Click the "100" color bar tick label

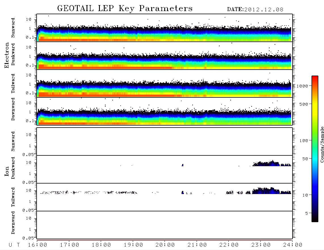pos(304,141)
